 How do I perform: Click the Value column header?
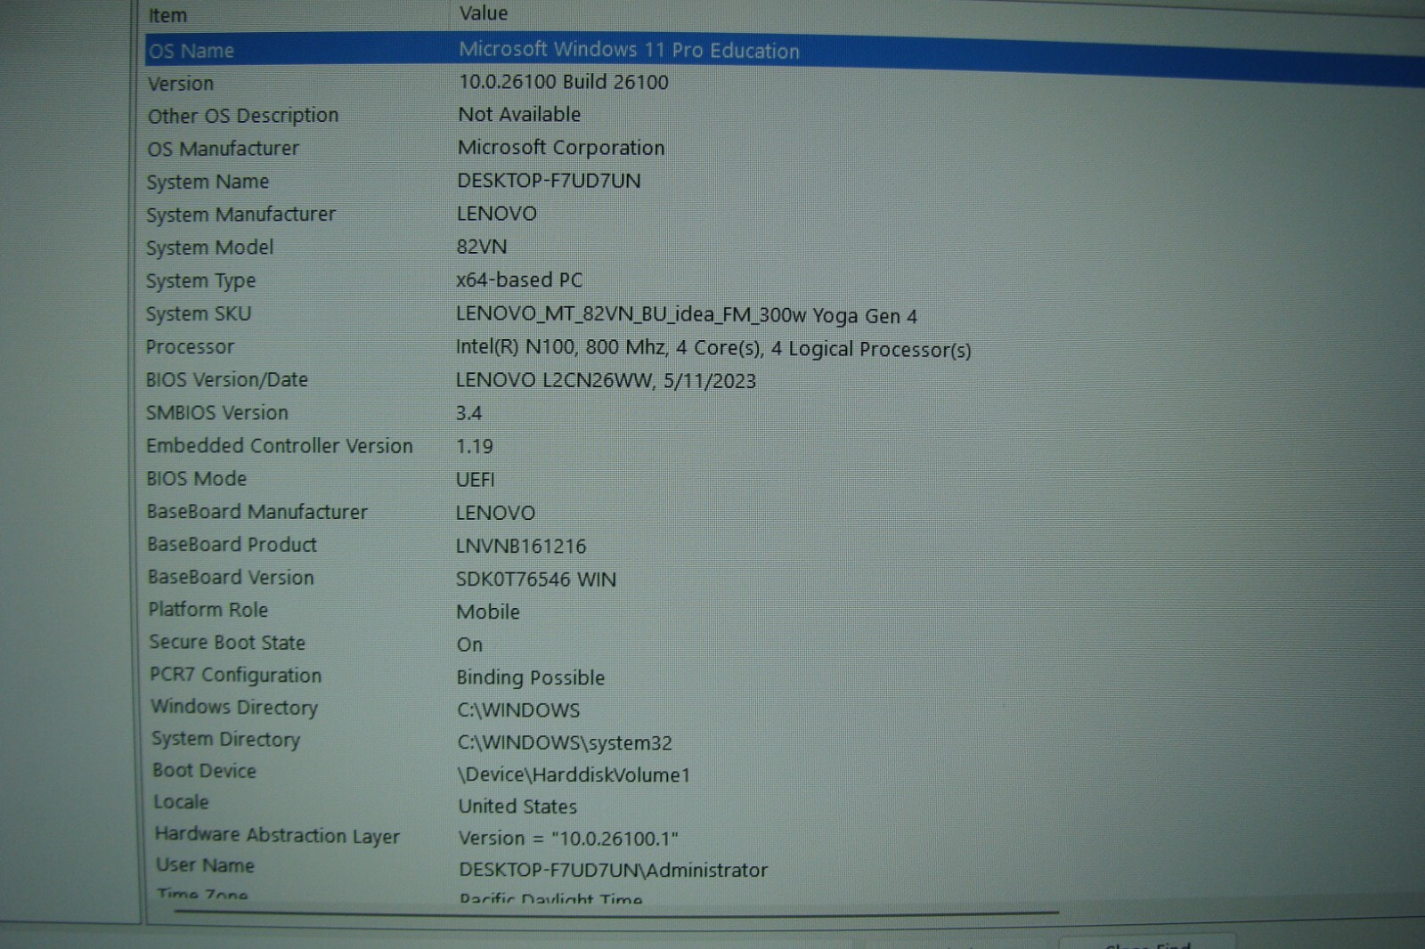(483, 13)
